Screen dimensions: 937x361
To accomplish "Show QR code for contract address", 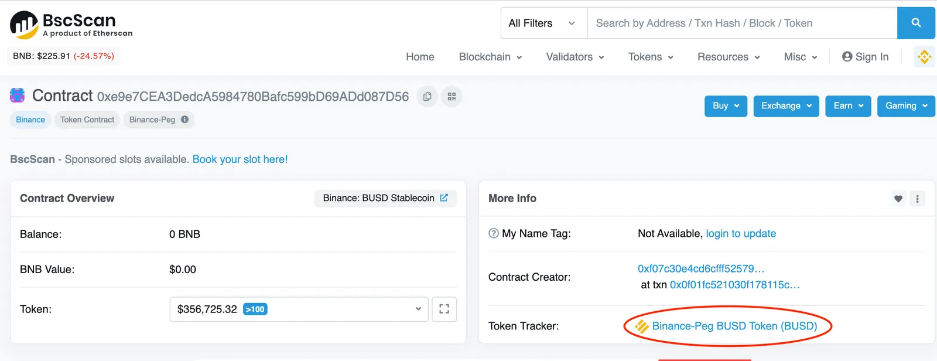I will point(452,97).
